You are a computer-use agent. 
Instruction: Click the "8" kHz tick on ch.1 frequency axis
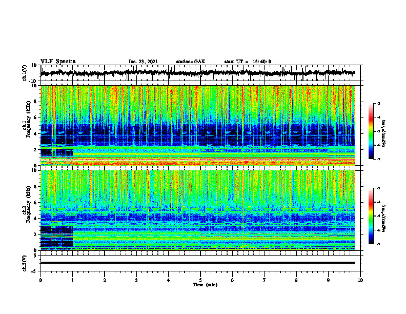click(36, 102)
